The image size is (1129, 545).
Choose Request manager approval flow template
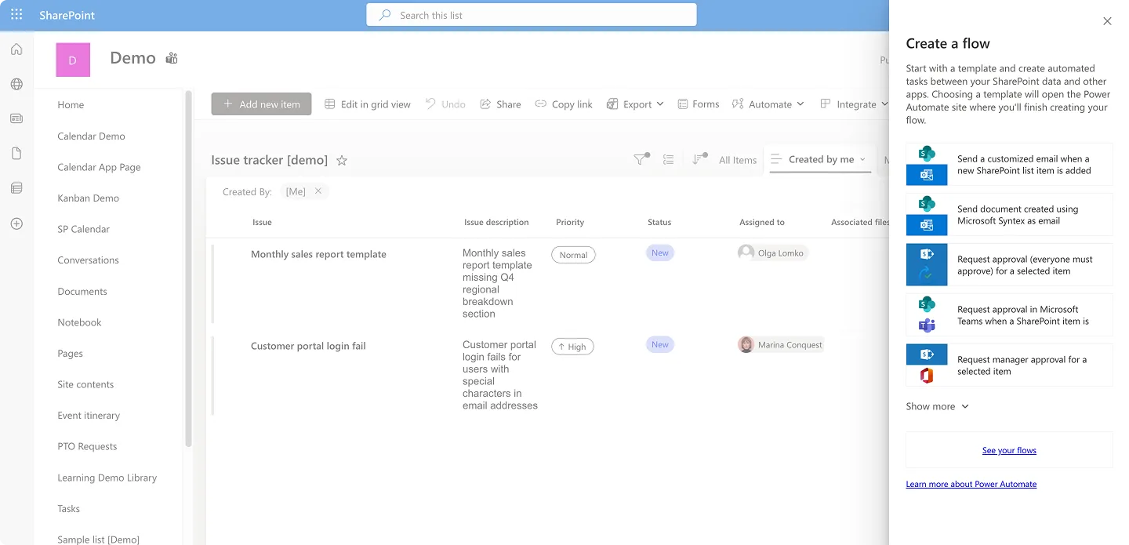1009,365
